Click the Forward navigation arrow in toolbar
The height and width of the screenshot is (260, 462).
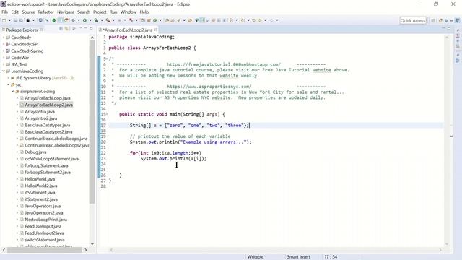coord(271,20)
